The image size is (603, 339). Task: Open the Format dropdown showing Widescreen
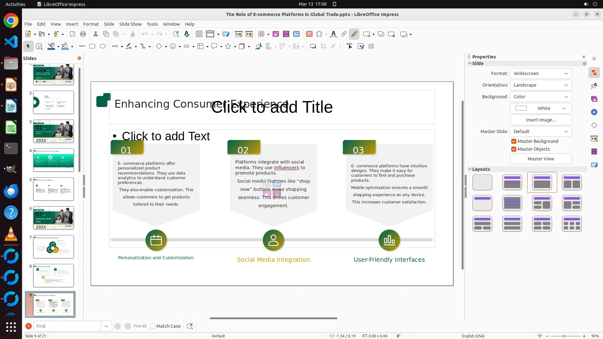tap(541, 73)
